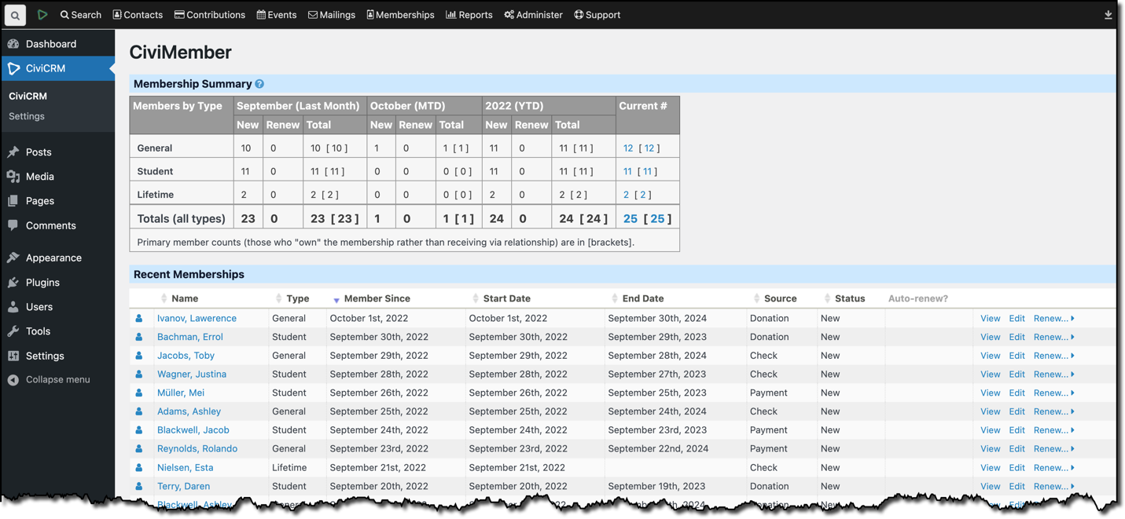The width and height of the screenshot is (1125, 519).
Task: Click contact icon beside Müller, Mei
Action: pos(139,393)
